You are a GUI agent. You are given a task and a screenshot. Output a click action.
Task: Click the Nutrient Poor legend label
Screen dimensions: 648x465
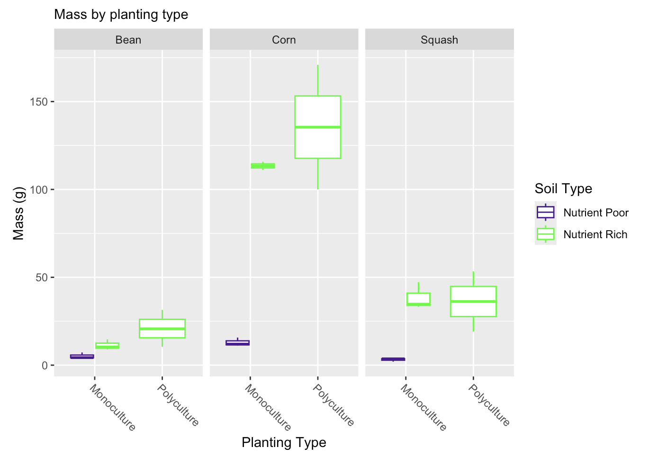pos(596,213)
